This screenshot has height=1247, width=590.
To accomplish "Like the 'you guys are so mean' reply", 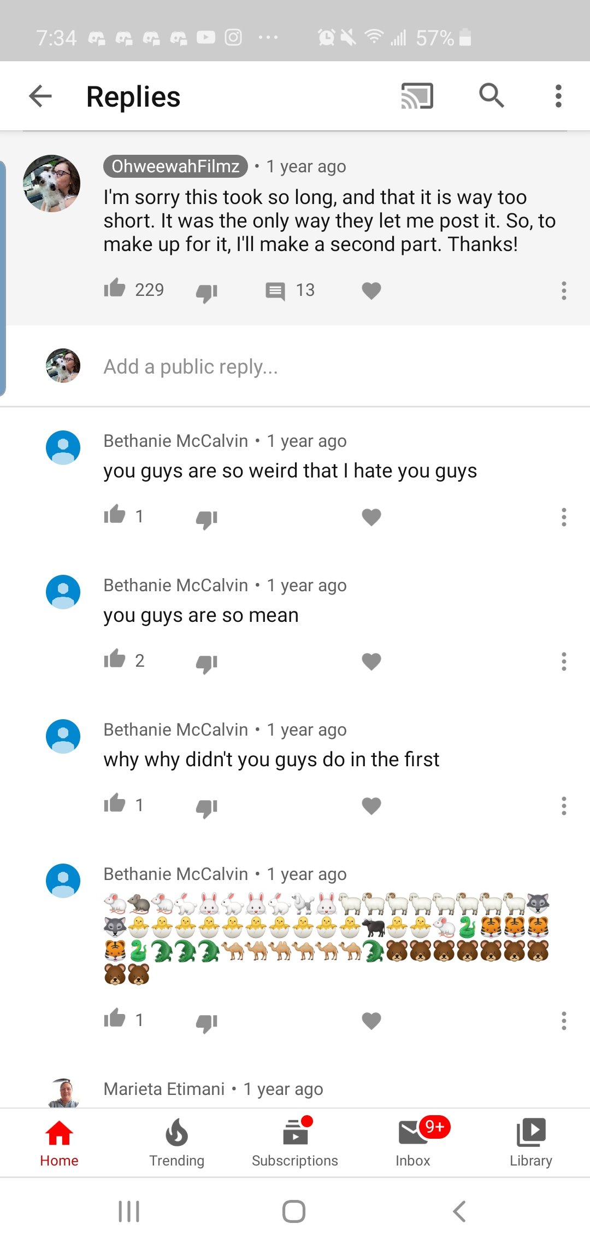I will (115, 659).
